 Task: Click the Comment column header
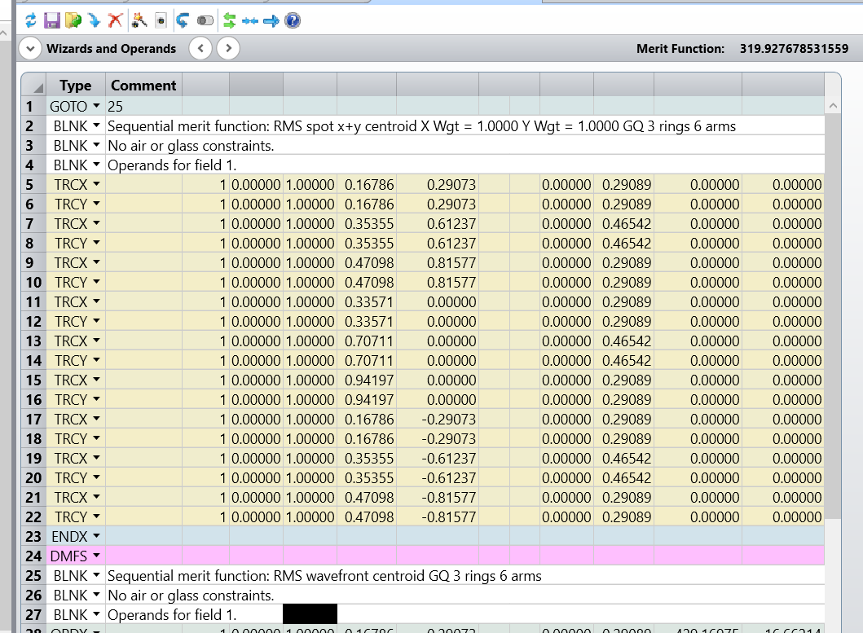click(x=143, y=86)
